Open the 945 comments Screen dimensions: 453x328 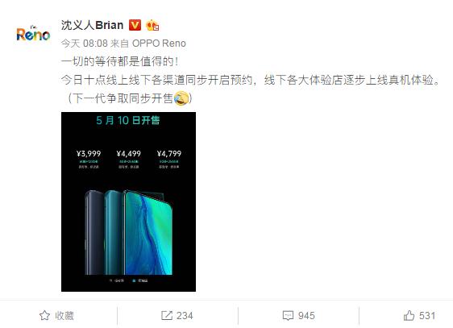tap(306, 316)
